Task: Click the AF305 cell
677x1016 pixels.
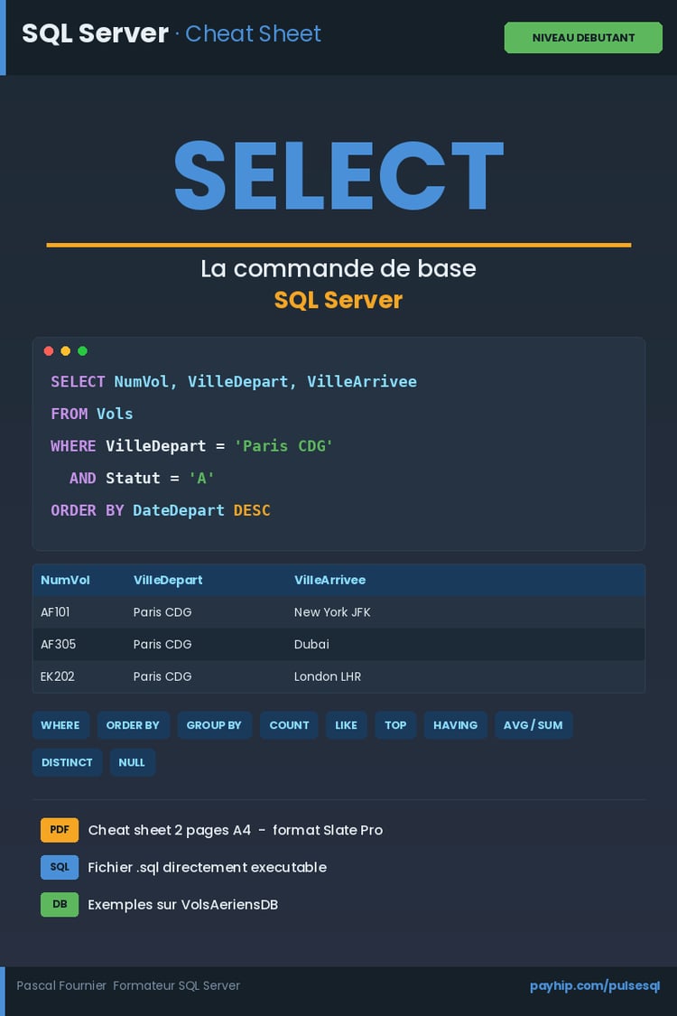Action: point(59,644)
